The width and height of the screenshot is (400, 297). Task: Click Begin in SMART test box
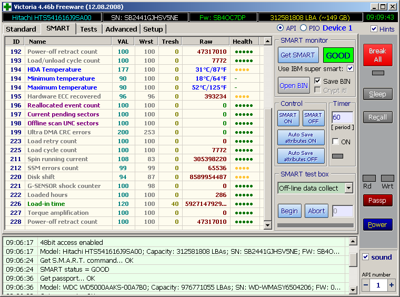click(289, 211)
